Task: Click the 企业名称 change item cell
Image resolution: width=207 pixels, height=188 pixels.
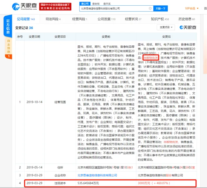Action: point(60,175)
